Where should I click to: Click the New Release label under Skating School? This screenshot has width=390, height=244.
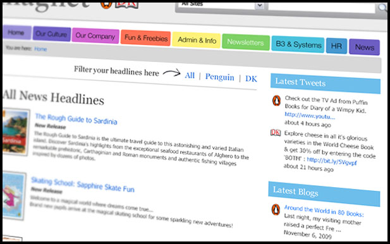47,190
